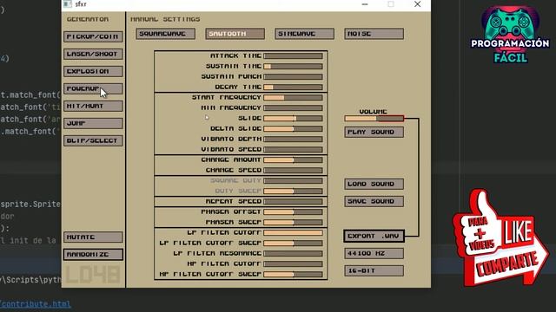Click the Mutate button
Viewport: 556px width, 312px height.
tap(93, 237)
